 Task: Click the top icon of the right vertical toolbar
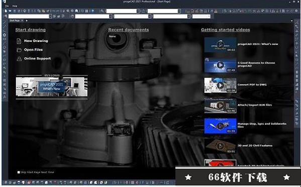tap(296, 23)
